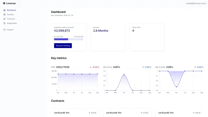Screen dimensions: 208x117
Task: Click the Contracts document icon in sidebar
Action: [x=5, y=19]
